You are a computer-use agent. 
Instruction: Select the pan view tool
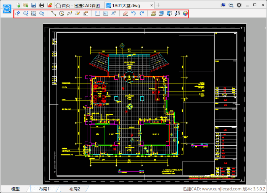point(18,14)
